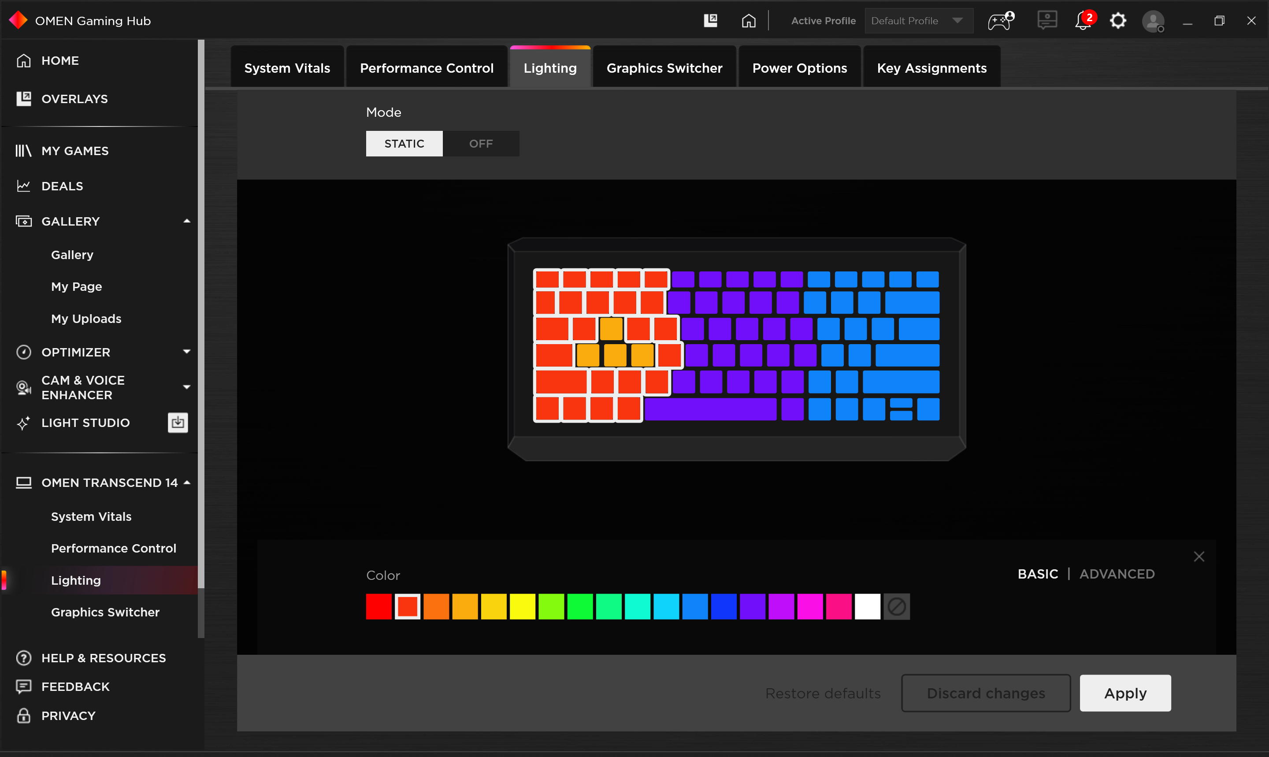The height and width of the screenshot is (757, 1269).
Task: Open LIGHT STUDIO in the sidebar
Action: [x=85, y=423]
